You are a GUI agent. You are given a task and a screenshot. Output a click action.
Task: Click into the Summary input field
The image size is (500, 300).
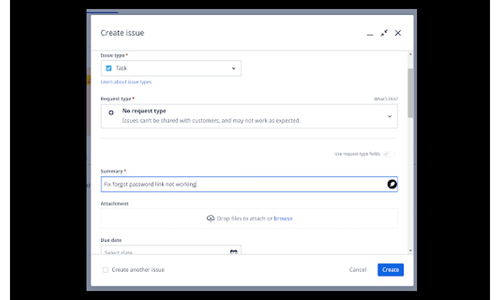(x=249, y=184)
